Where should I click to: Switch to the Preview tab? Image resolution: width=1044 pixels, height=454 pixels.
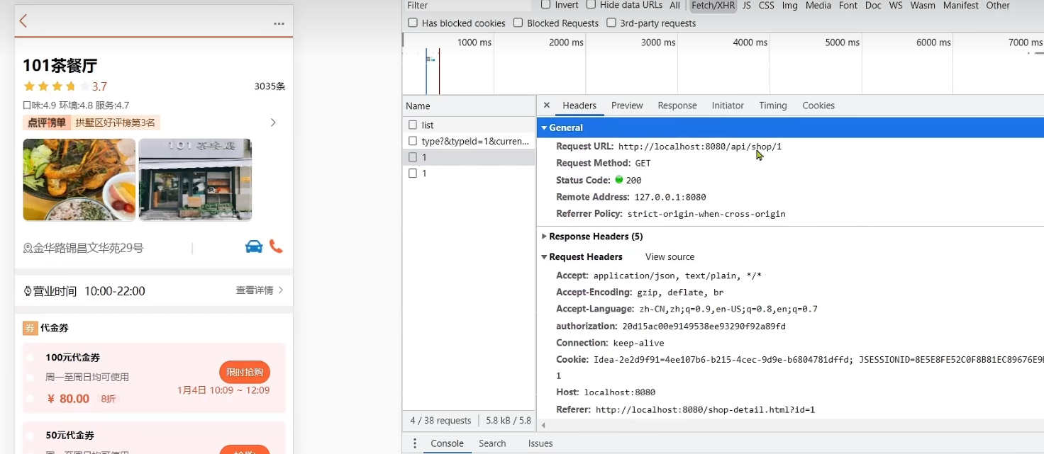627,106
